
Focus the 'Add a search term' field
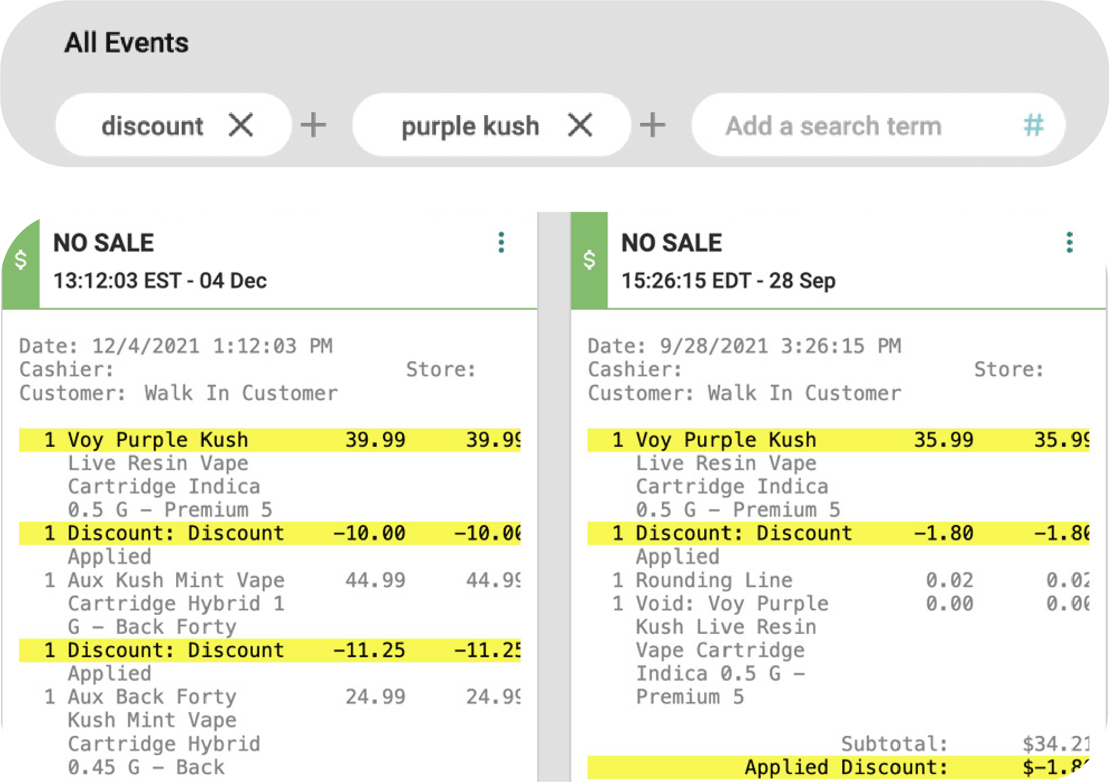point(878,125)
